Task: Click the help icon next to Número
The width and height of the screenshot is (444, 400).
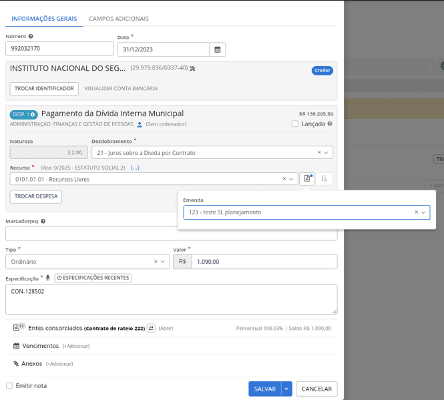Action: pos(31,36)
